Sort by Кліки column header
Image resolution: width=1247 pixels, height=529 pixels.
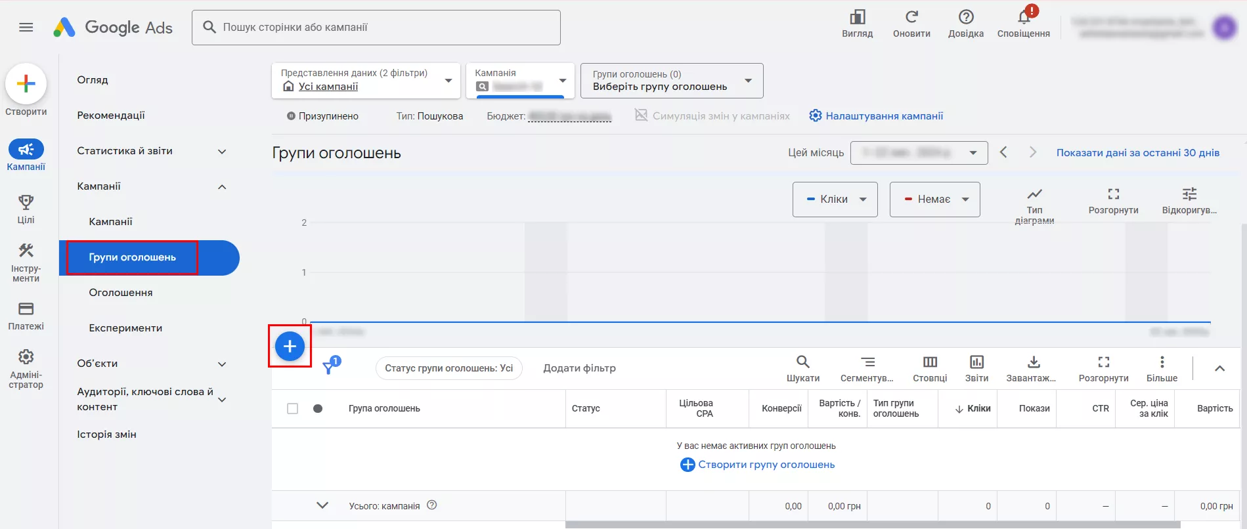(x=973, y=408)
